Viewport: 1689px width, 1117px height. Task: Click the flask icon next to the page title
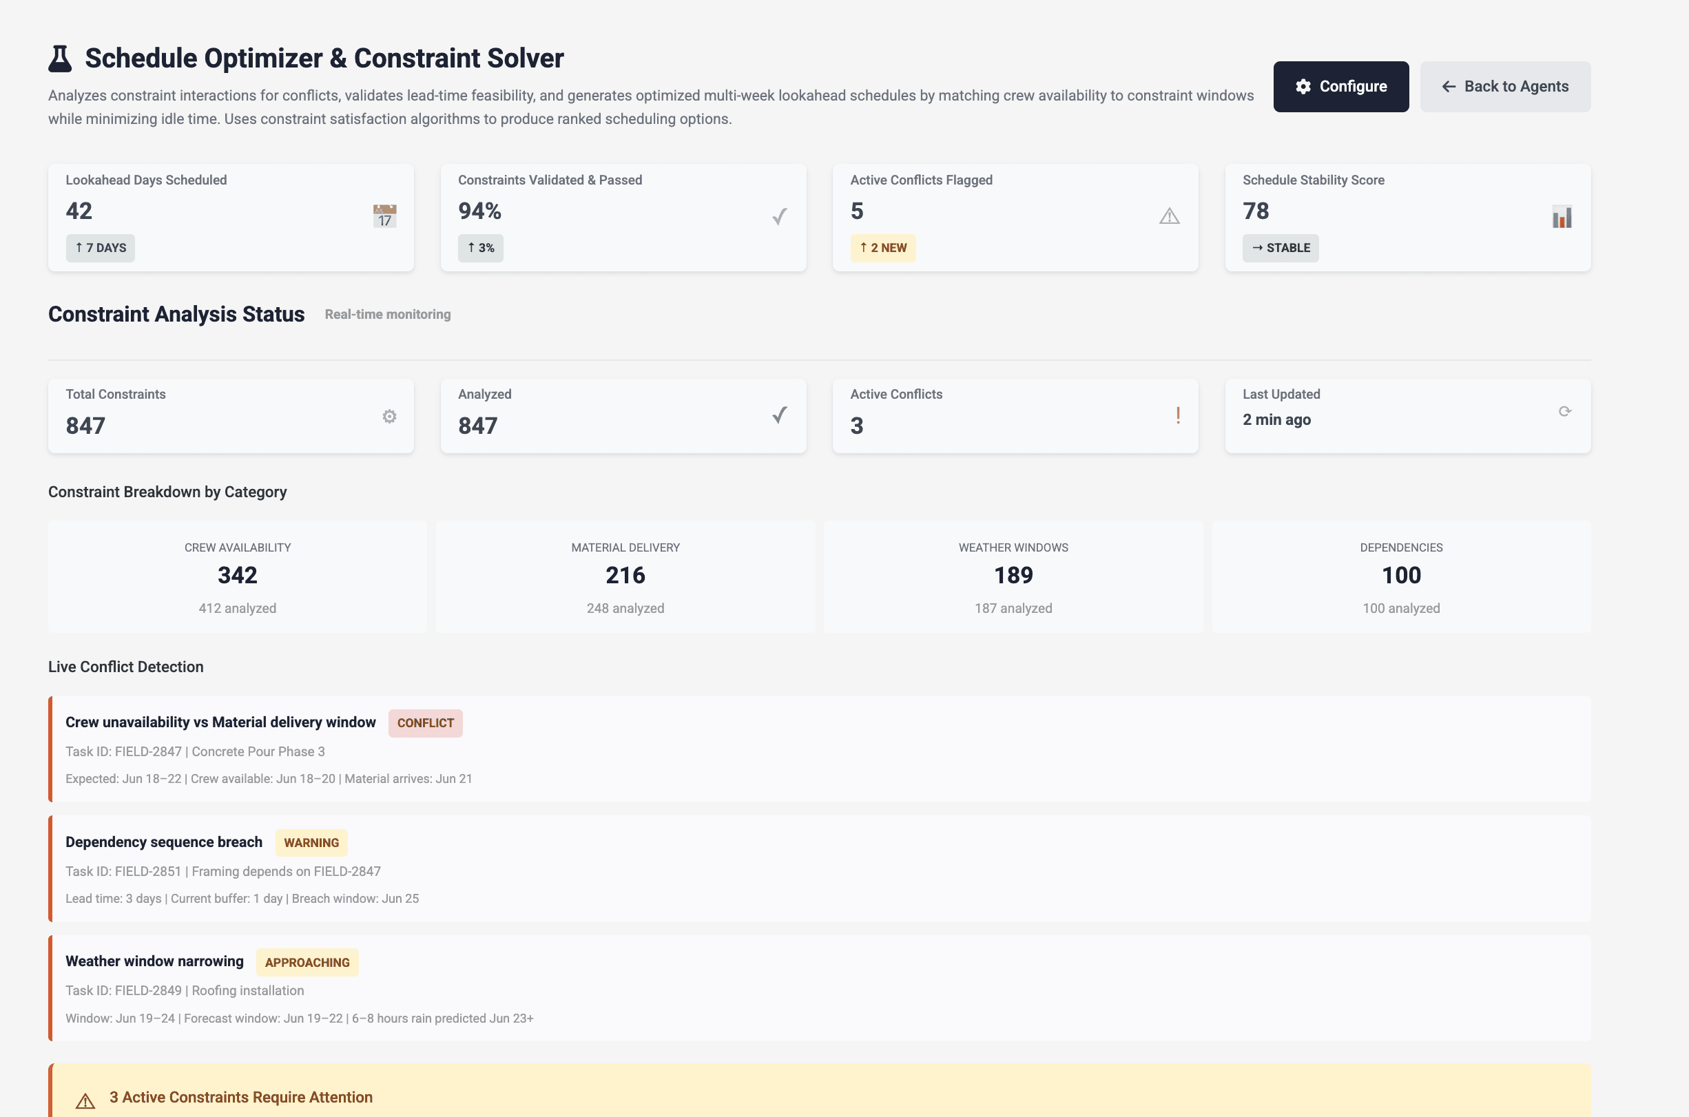pos(61,58)
